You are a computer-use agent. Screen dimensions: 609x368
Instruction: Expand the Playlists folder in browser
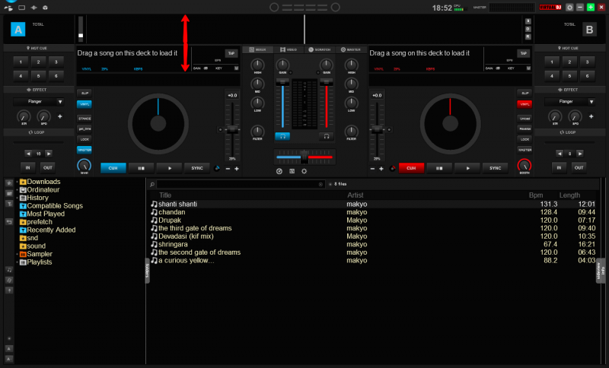click(17, 262)
